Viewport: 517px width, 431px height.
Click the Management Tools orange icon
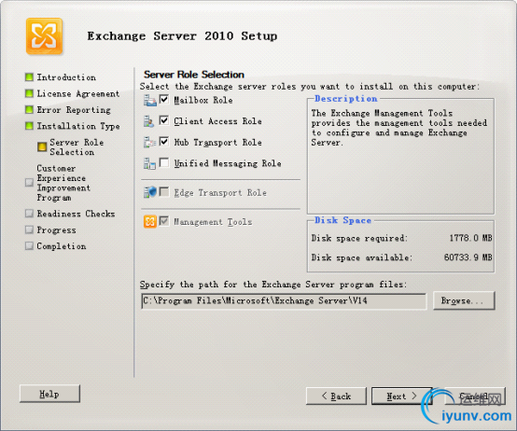tap(150, 221)
